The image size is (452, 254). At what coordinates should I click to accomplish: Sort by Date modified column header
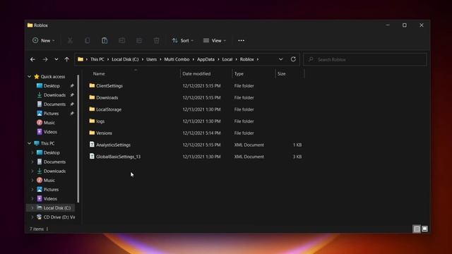pyautogui.click(x=196, y=73)
